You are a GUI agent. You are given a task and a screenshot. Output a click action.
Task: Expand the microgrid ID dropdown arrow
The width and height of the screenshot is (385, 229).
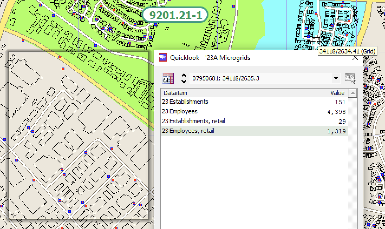pyautogui.click(x=336, y=79)
